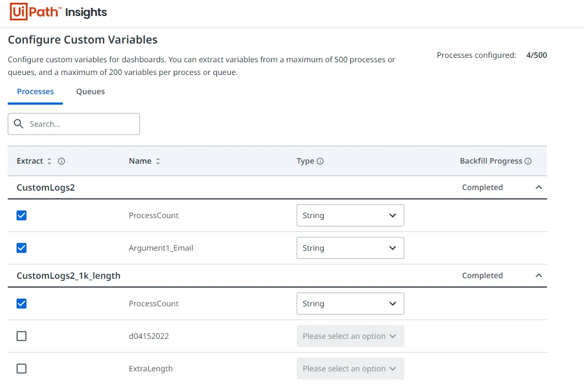Image resolution: width=584 pixels, height=384 pixels.
Task: Uncheck ProcessCount under CustomLogs2
Action: tap(22, 215)
